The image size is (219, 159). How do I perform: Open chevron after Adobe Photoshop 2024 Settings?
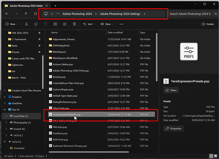click(x=144, y=14)
